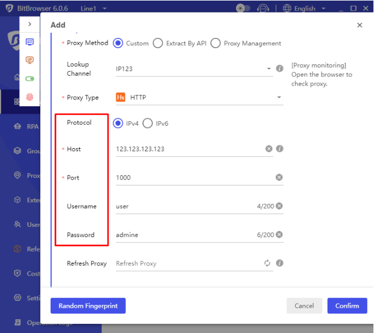This screenshot has height=333, width=374.
Task: Open the English language dropdown
Action: click(x=304, y=9)
